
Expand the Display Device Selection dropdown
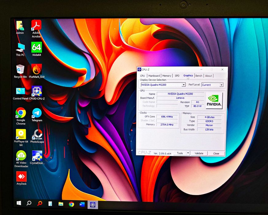pos(184,85)
